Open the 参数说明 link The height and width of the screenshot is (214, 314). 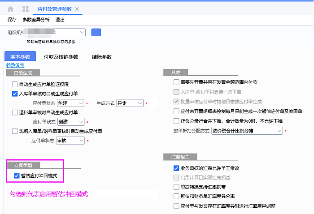point(15,65)
